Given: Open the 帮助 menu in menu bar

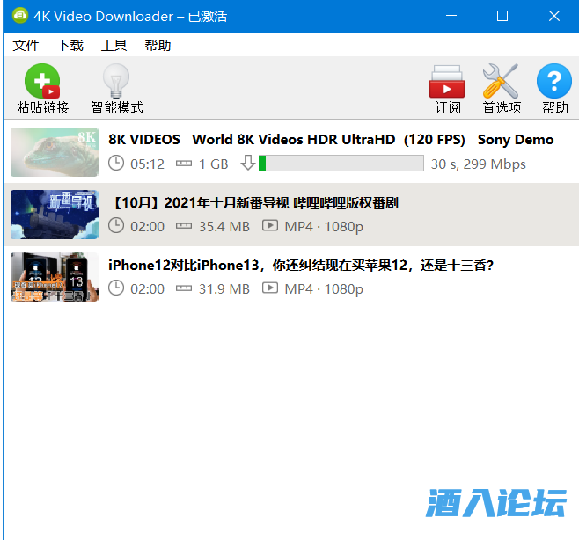Looking at the screenshot, I should (x=158, y=46).
